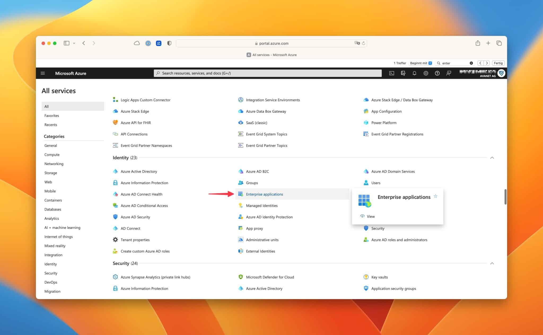This screenshot has width=543, height=335.
Task: Open the notifications bell
Action: coord(414,73)
